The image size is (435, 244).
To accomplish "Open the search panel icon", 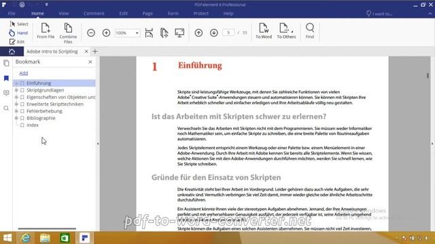I will click(6, 108).
